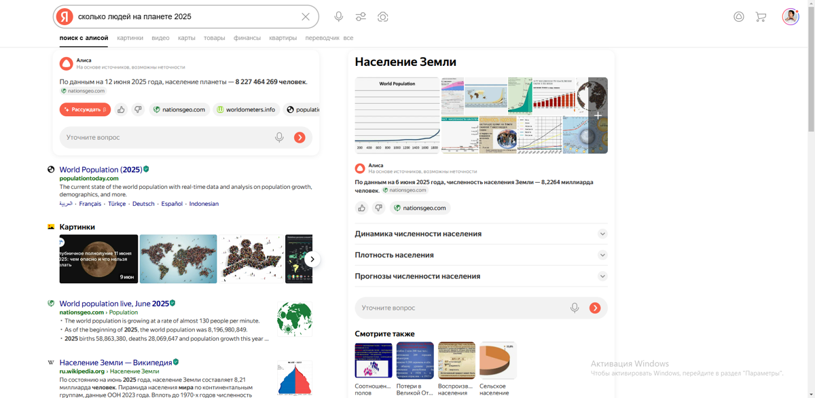Screen dimensions: 815x398
Task: Click the Yandex logo icon
Action: (65, 16)
